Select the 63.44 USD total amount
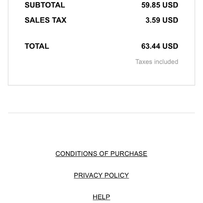The width and height of the screenshot is (203, 203). click(160, 46)
